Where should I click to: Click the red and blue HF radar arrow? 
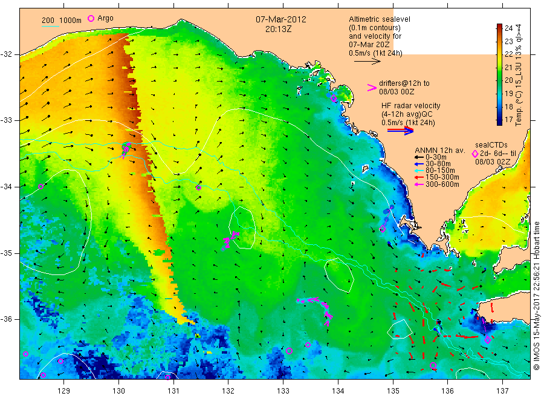point(400,131)
